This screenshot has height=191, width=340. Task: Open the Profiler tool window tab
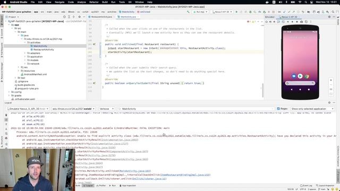101,186
